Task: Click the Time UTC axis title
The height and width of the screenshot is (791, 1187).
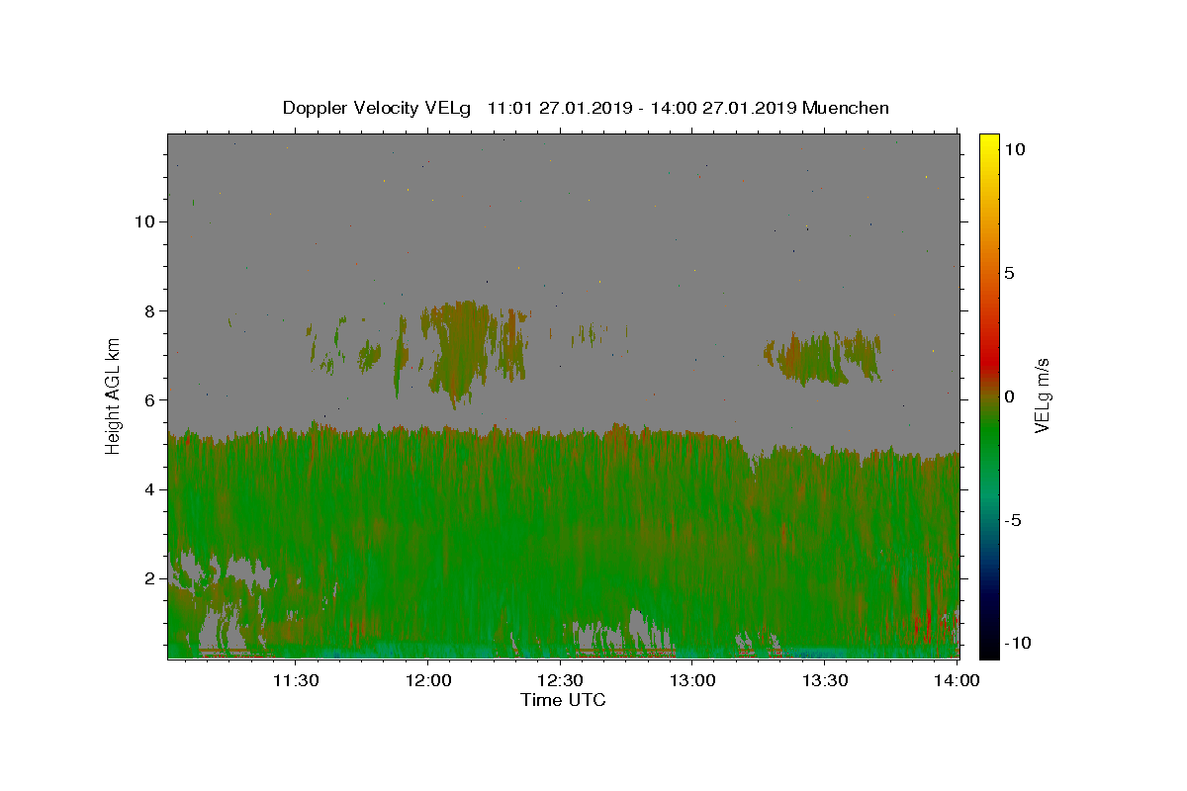Action: 563,700
